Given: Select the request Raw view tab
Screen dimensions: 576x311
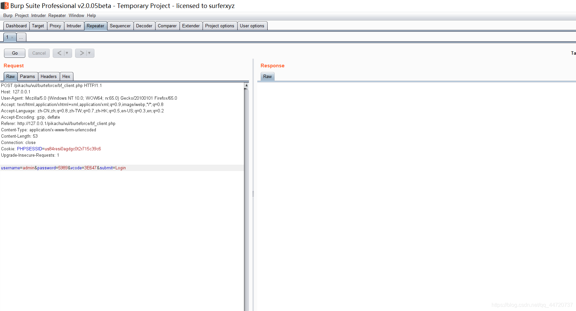Looking at the screenshot, I should (x=11, y=76).
